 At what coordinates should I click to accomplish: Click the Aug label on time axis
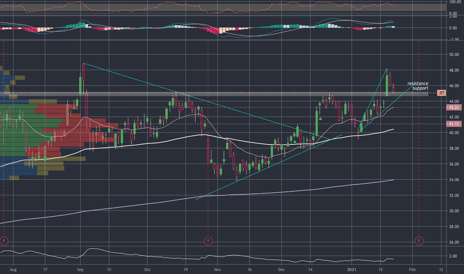[13, 270]
